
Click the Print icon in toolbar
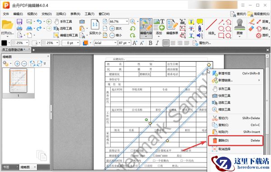tap(19, 28)
